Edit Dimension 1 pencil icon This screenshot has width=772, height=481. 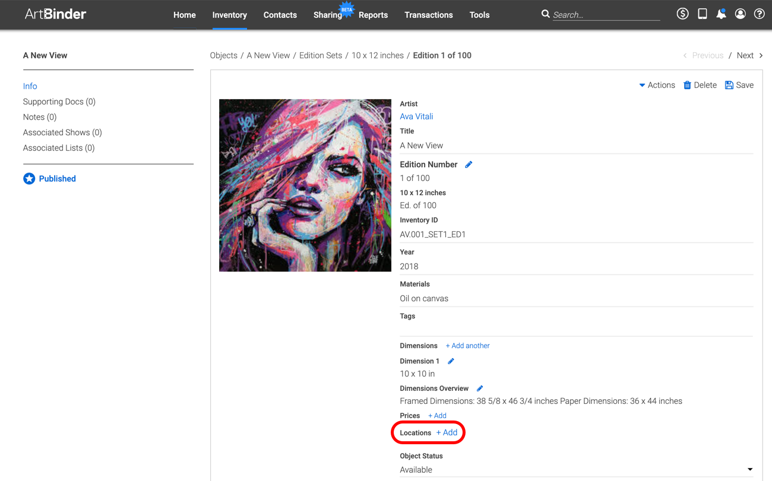[451, 361]
